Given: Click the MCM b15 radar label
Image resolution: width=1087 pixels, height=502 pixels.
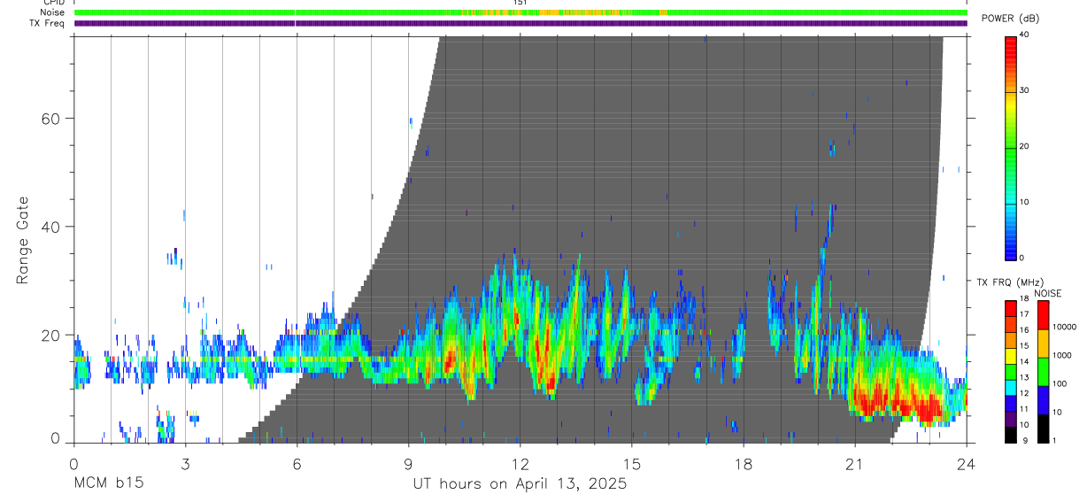Looking at the screenshot, I should pos(109,483).
